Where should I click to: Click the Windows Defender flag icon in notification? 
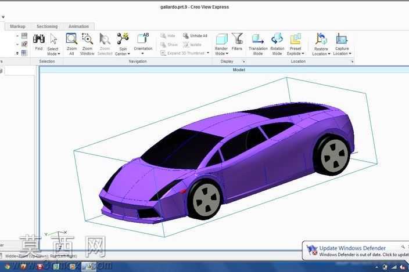click(x=312, y=251)
